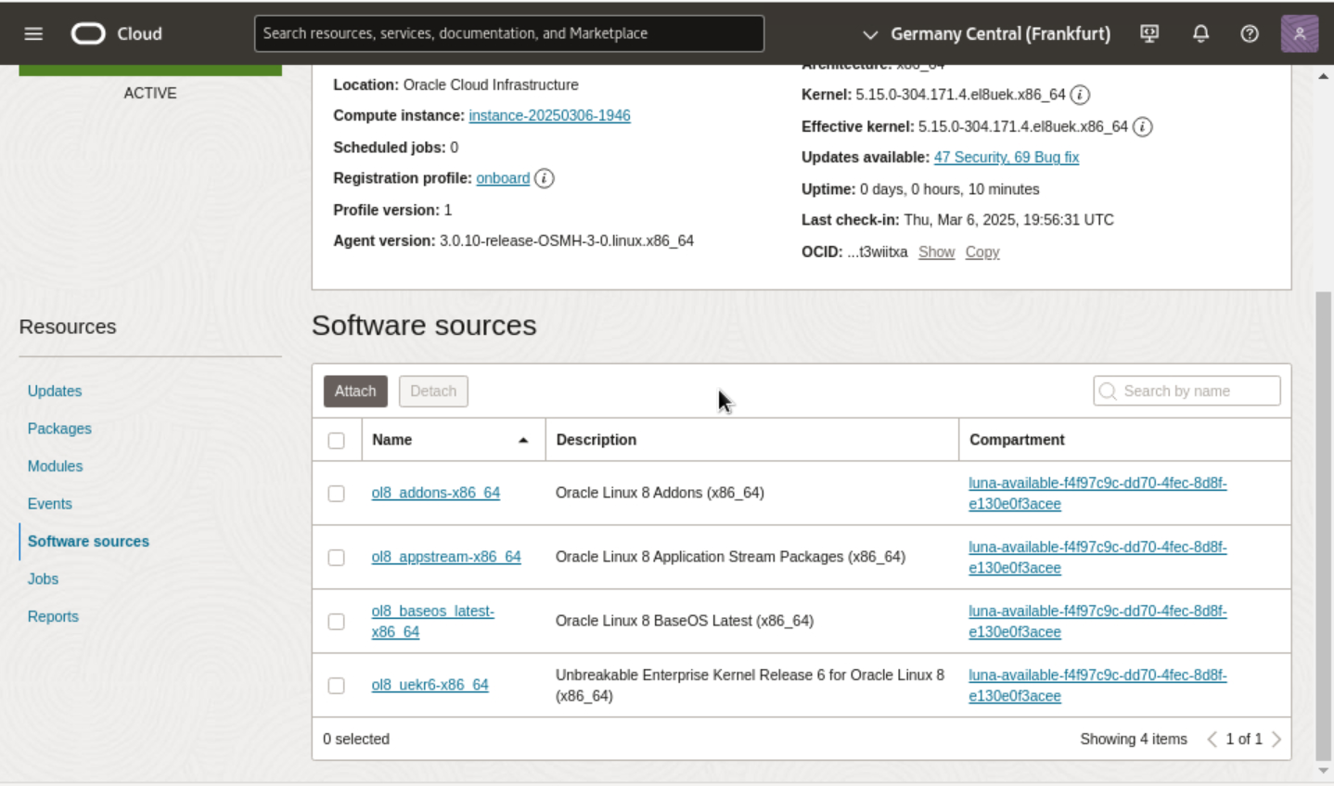Click the ACTIVE status label
The width and height of the screenshot is (1334, 786).
click(x=150, y=93)
